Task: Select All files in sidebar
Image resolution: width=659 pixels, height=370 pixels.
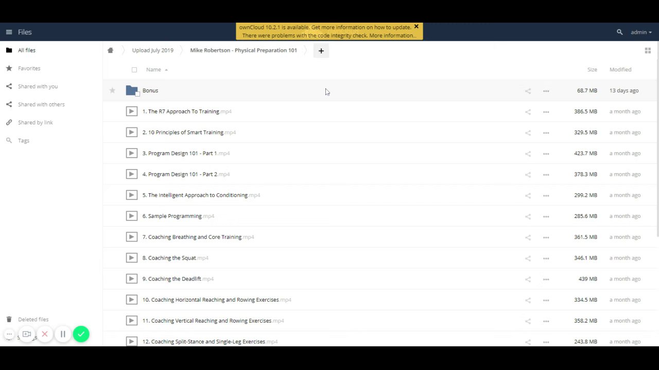Action: (27, 50)
